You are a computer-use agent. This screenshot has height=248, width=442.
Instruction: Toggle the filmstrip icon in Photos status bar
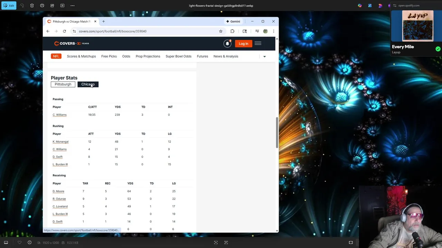coord(6,242)
